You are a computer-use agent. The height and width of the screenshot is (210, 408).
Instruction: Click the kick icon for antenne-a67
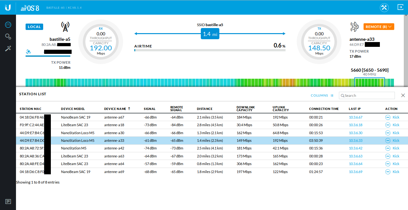tap(388, 117)
